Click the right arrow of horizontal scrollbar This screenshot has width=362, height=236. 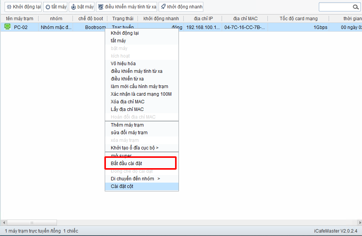(358, 223)
